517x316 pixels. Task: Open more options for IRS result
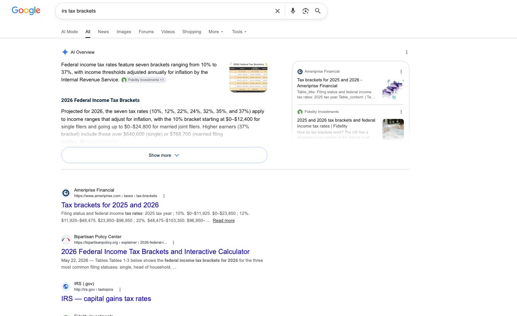120,290
